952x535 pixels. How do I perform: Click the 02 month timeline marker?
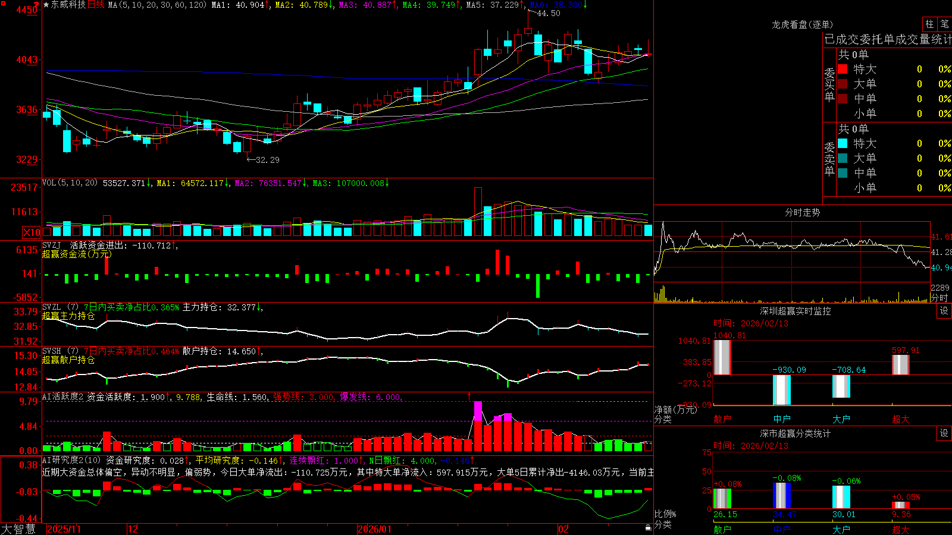pos(563,529)
